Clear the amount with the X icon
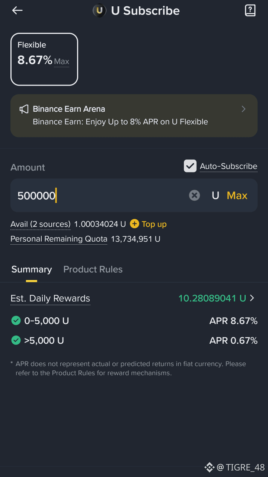Viewport: 268px width, 477px height. click(x=194, y=195)
